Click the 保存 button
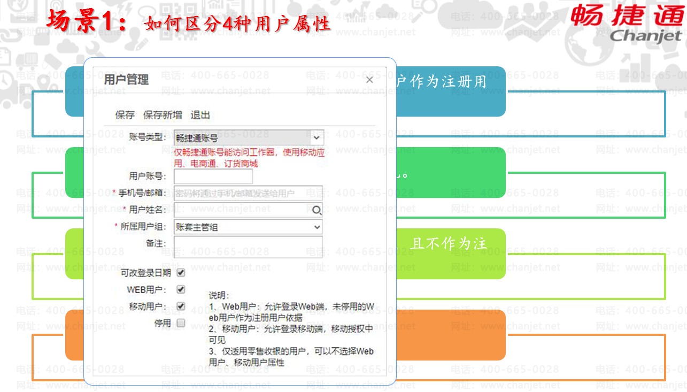 (x=125, y=115)
